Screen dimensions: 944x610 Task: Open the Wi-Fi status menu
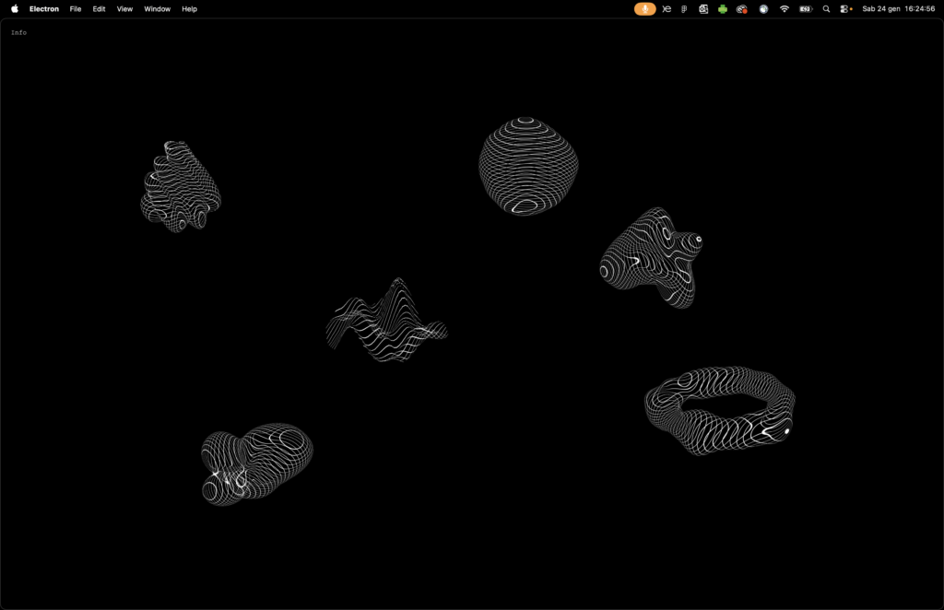pyautogui.click(x=785, y=8)
